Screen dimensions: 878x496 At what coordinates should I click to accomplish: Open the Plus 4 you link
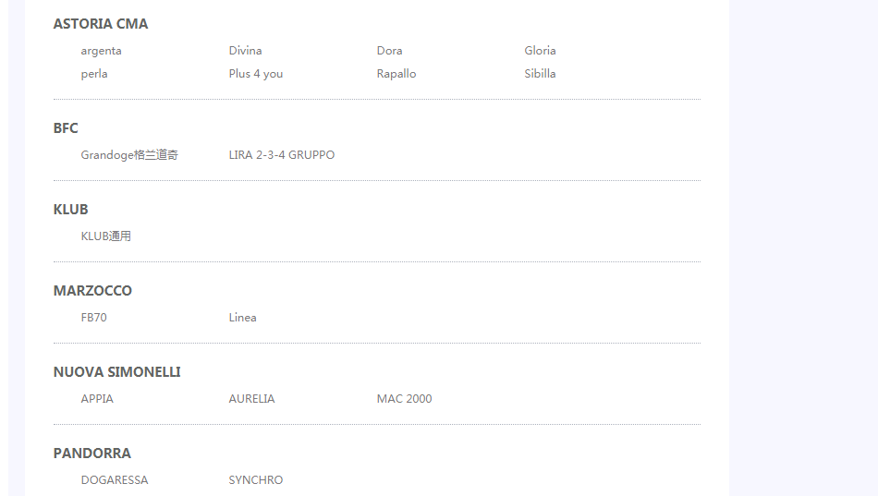[255, 74]
